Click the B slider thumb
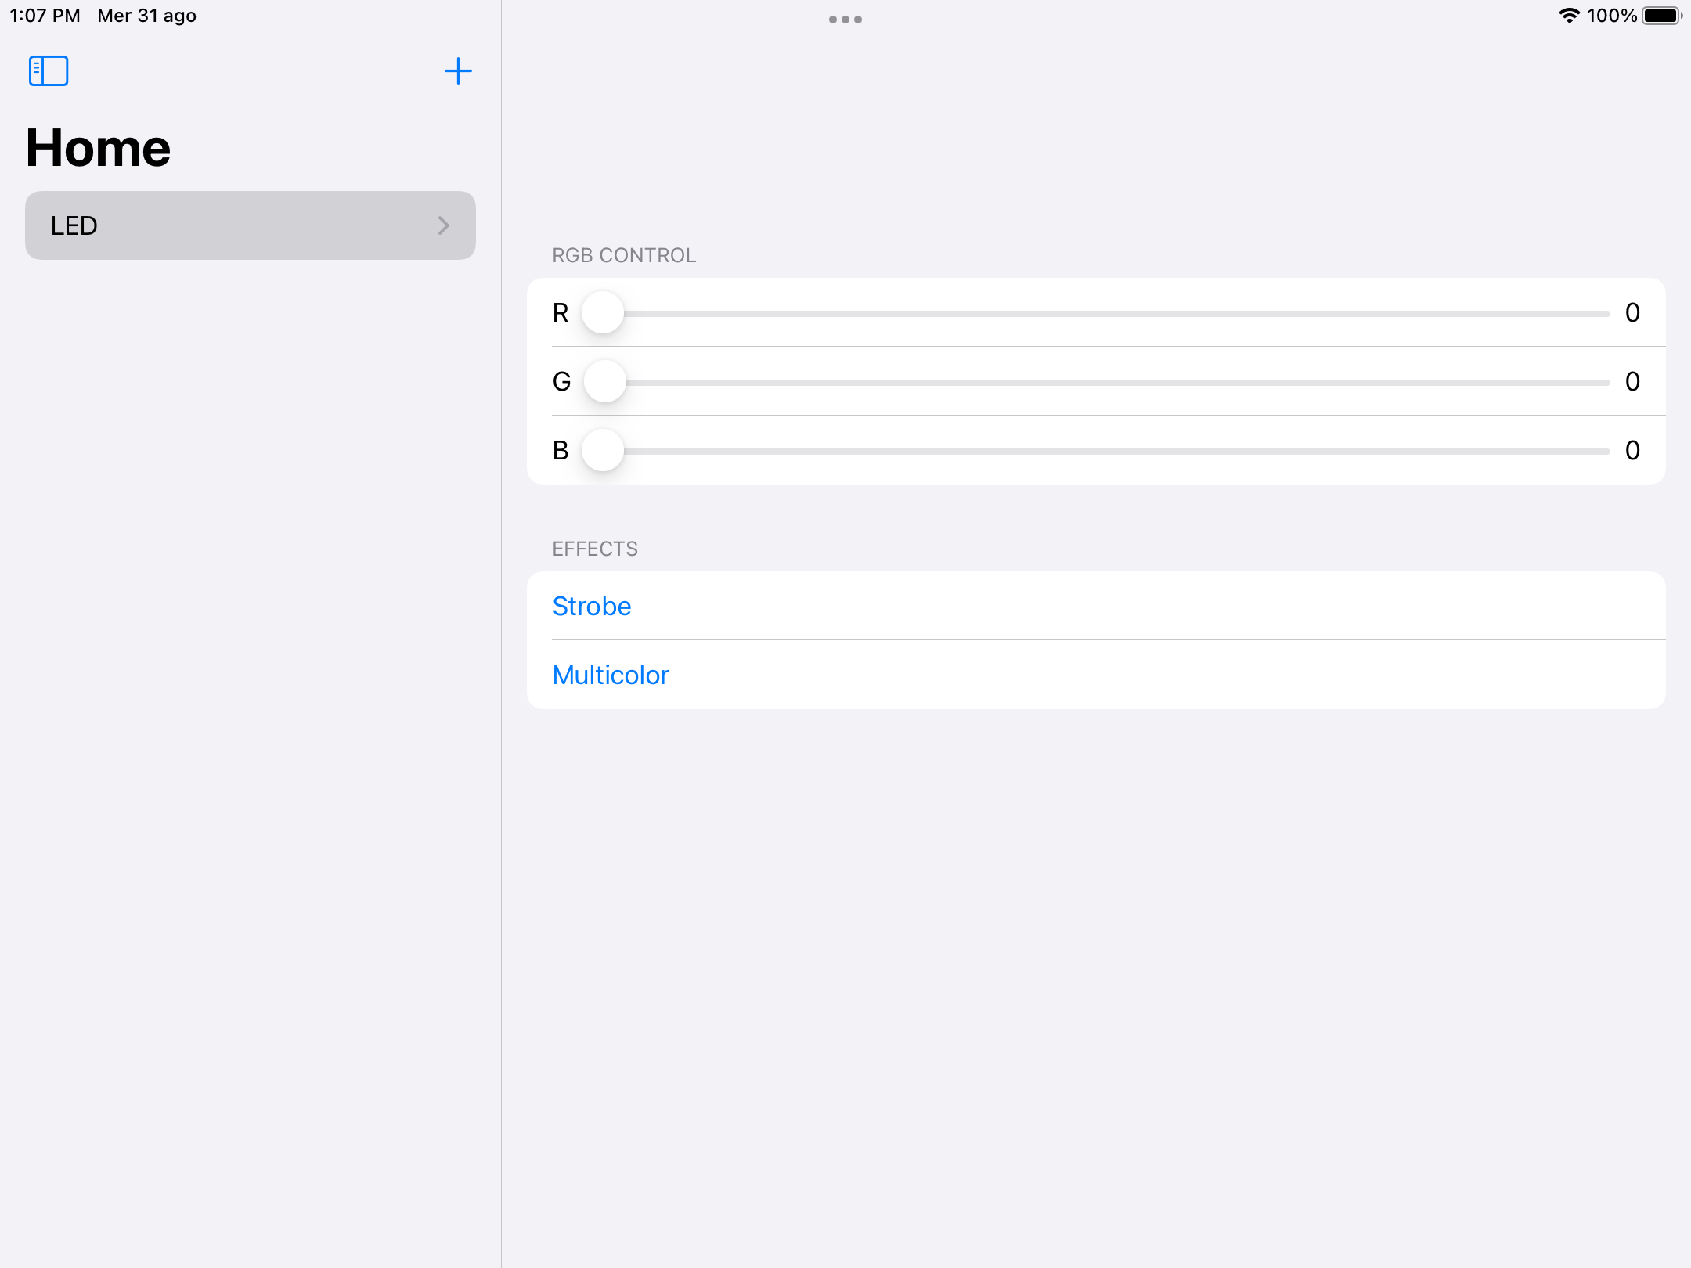The image size is (1691, 1268). (x=603, y=451)
